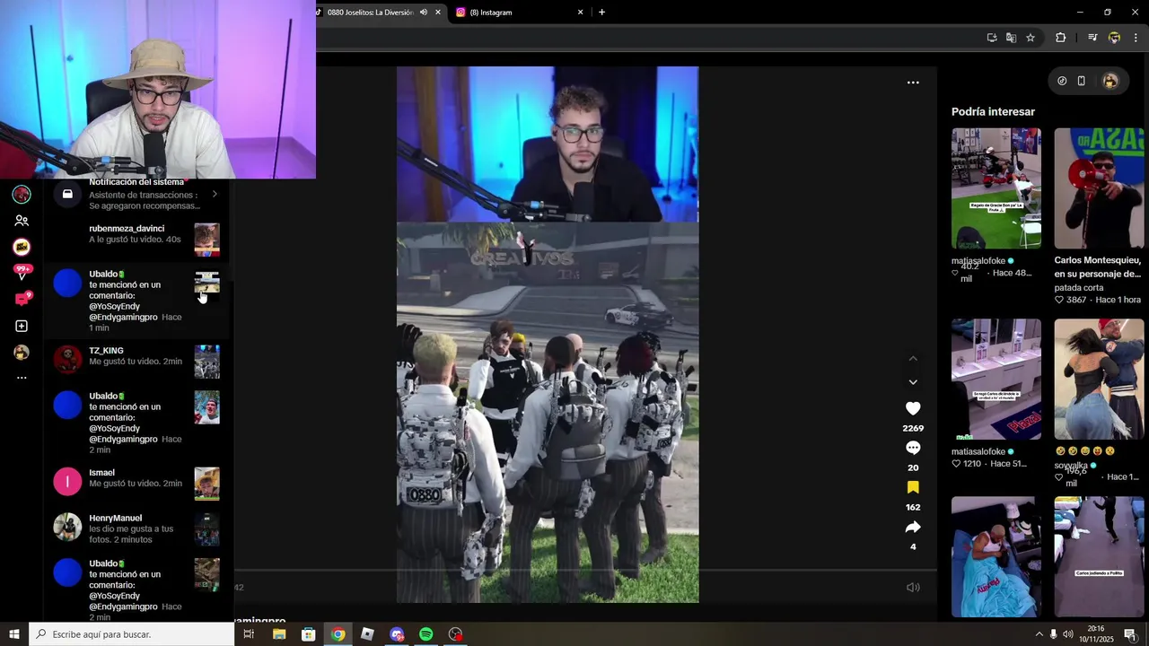Expand the system notification chevron
This screenshot has width=1149, height=646.
click(215, 194)
